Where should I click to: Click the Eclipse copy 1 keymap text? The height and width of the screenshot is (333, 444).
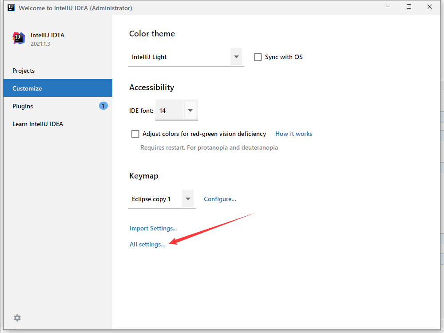[151, 199]
